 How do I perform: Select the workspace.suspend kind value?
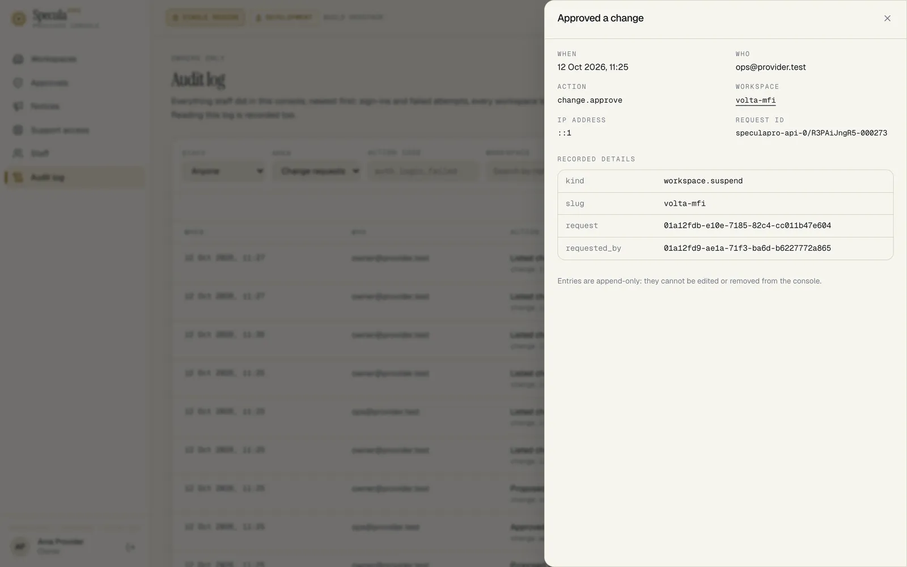(703, 181)
